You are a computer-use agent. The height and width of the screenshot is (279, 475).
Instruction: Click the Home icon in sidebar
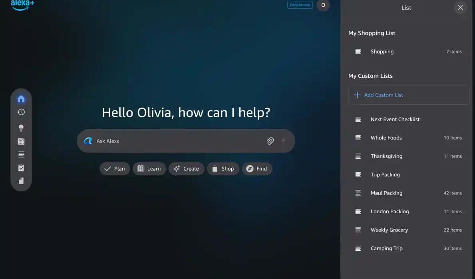coord(21,99)
